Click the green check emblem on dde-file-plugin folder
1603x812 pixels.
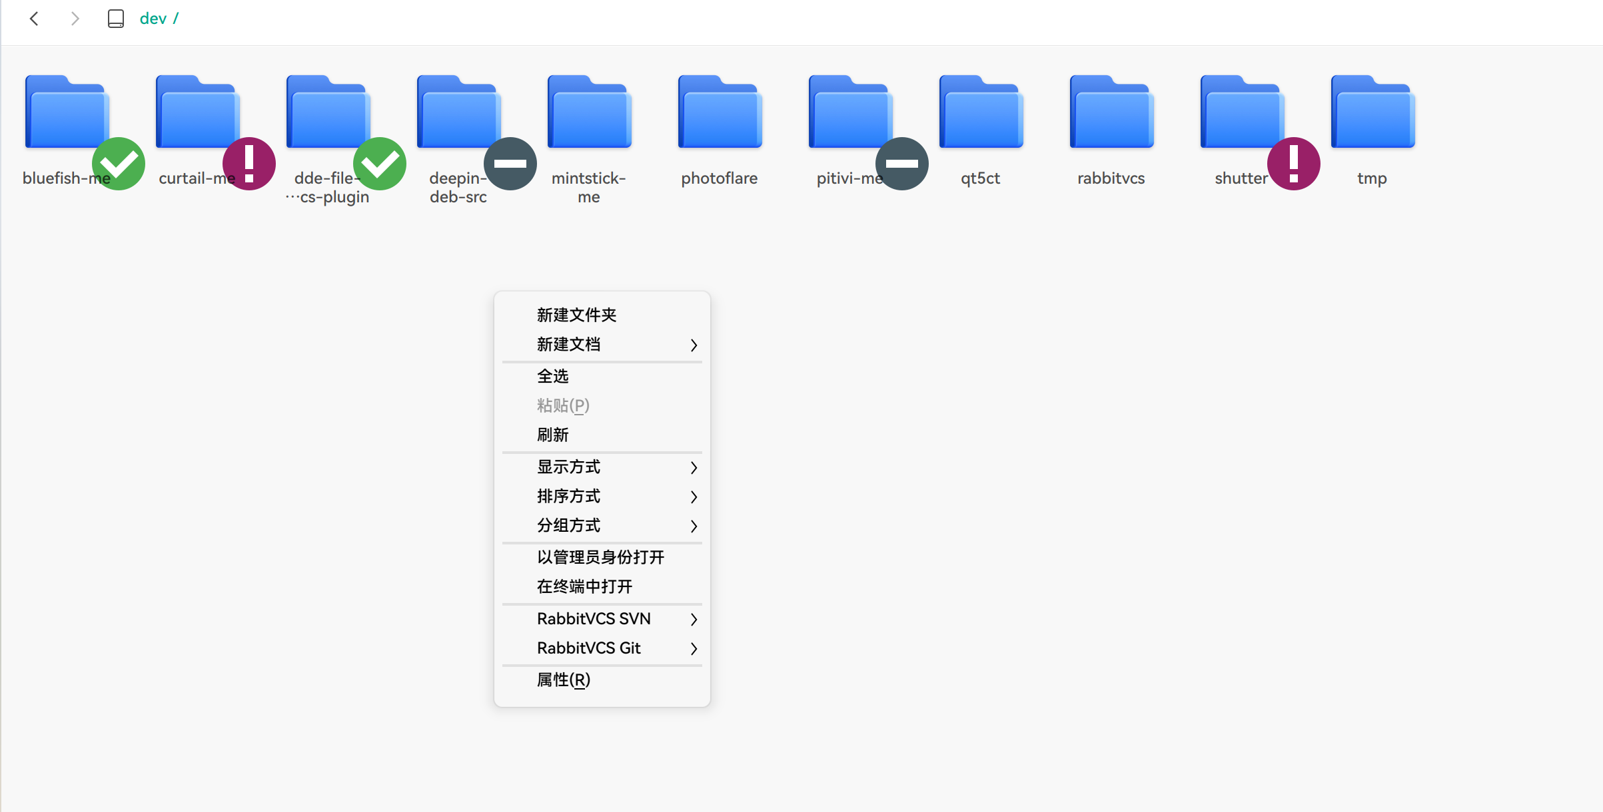pos(380,164)
